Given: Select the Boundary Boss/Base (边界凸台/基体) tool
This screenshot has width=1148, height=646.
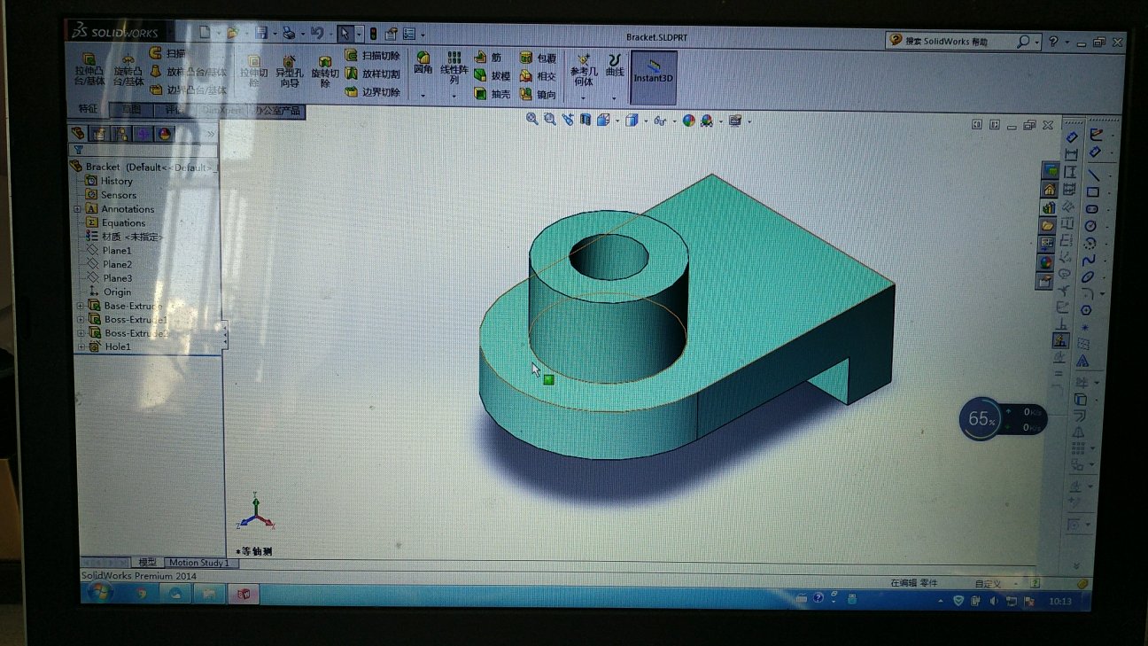Looking at the screenshot, I should [x=188, y=90].
